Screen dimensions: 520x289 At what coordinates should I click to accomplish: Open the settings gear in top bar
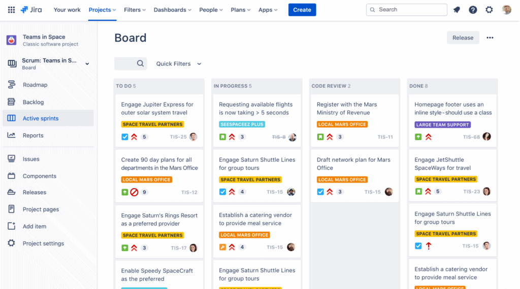pyautogui.click(x=489, y=10)
